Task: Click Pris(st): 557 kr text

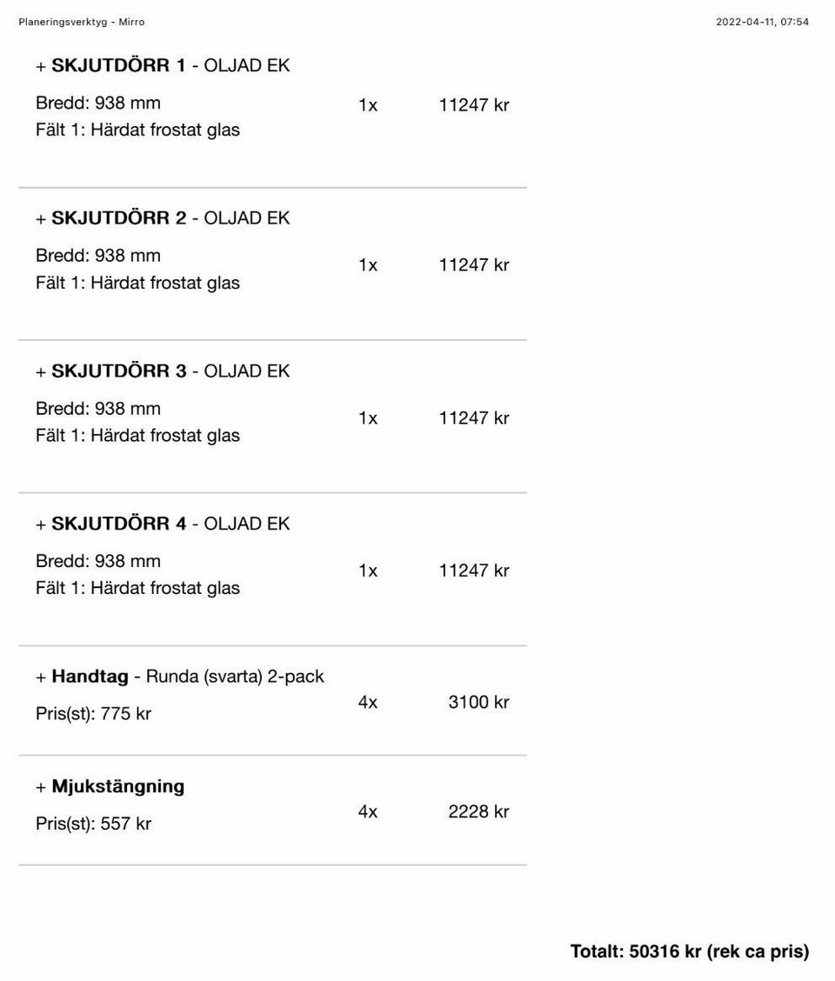Action: pyautogui.click(x=93, y=824)
